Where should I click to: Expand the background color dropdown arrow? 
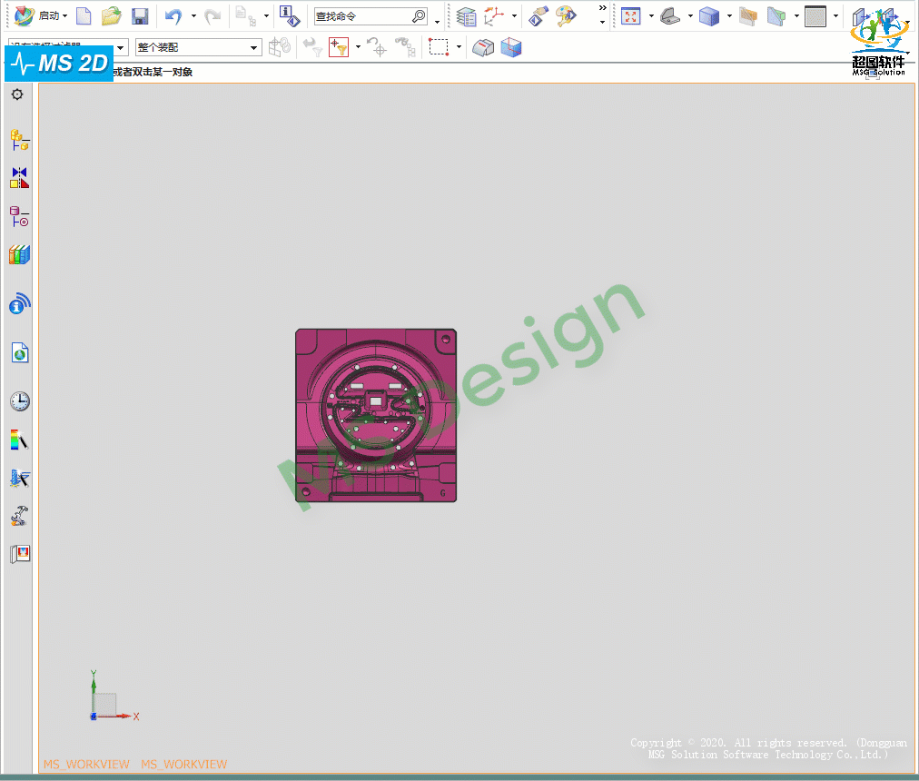click(835, 15)
